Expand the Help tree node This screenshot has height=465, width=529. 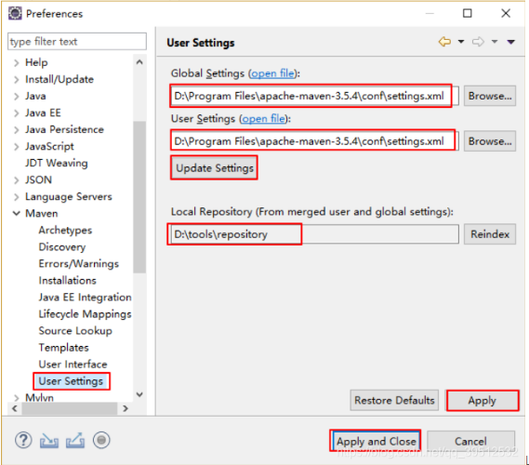pos(16,62)
